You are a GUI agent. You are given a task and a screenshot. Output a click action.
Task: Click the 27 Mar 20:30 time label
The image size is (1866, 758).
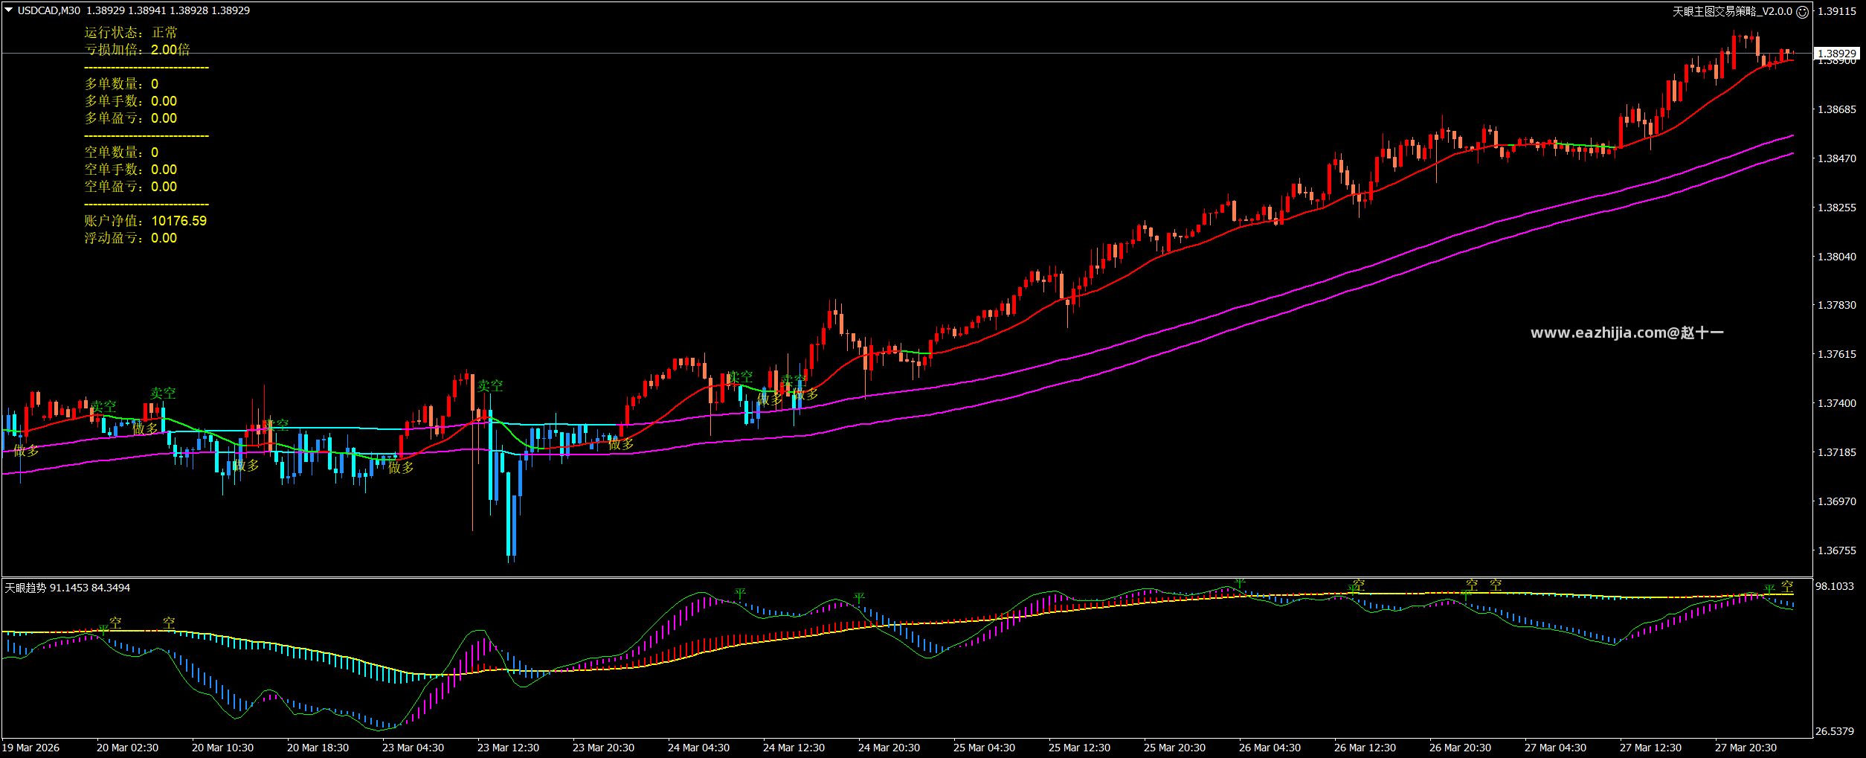(1746, 748)
